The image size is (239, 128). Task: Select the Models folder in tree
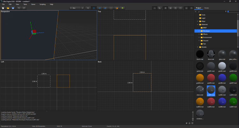204,47
